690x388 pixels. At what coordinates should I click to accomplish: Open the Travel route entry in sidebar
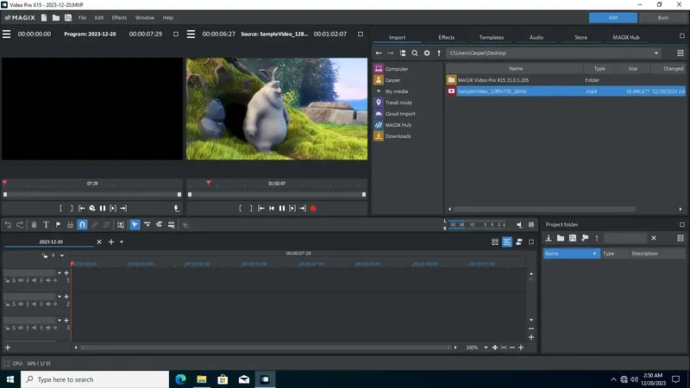(x=398, y=102)
